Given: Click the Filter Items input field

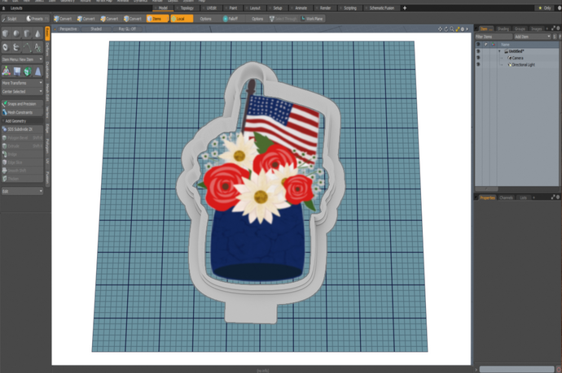Looking at the screenshot, I should pos(494,37).
